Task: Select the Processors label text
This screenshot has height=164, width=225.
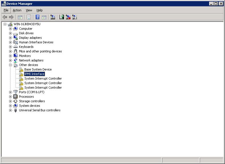Action: 26,97
